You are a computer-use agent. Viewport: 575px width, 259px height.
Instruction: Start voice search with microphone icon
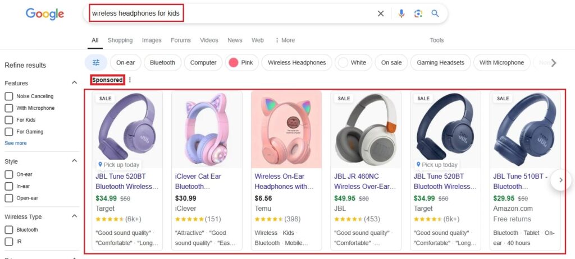pos(401,13)
